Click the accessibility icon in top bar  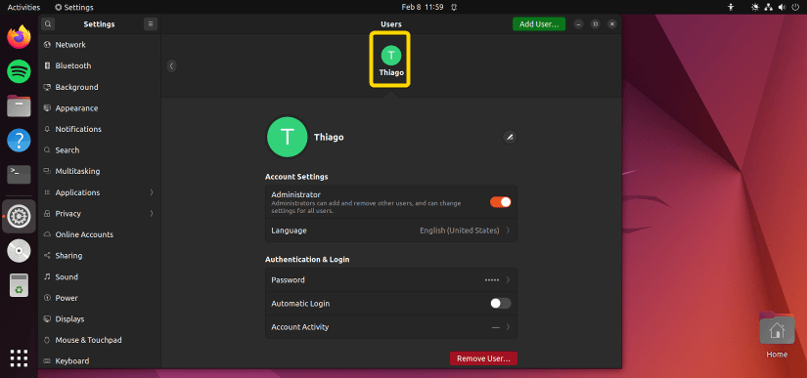(x=731, y=7)
